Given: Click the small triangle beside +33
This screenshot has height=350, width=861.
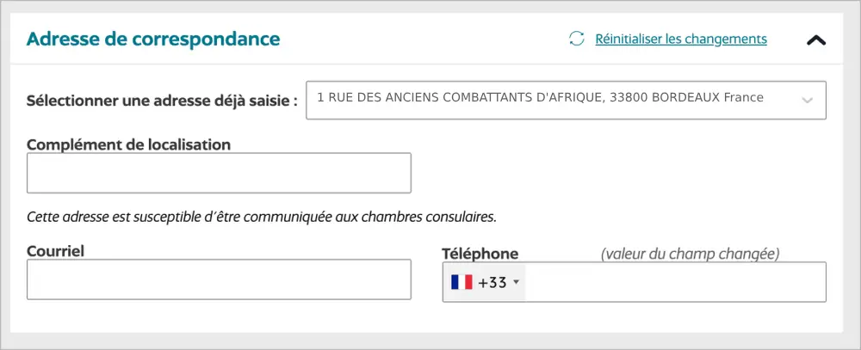Looking at the screenshot, I should coord(516,282).
